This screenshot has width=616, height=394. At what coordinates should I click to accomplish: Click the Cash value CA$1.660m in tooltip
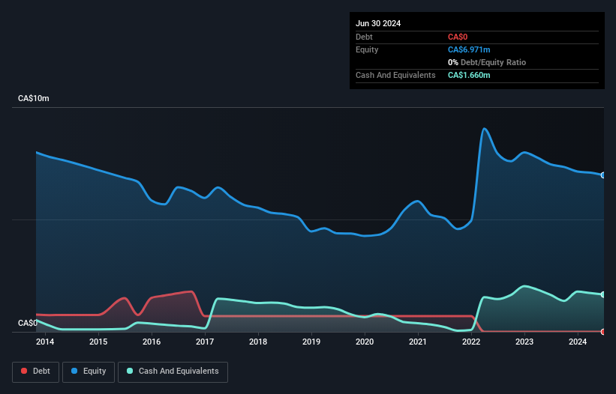(x=469, y=75)
